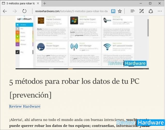Viewport: 168px width, 130px height.
Task: Make a Web Note with the pen icon
Action: [142, 11]
